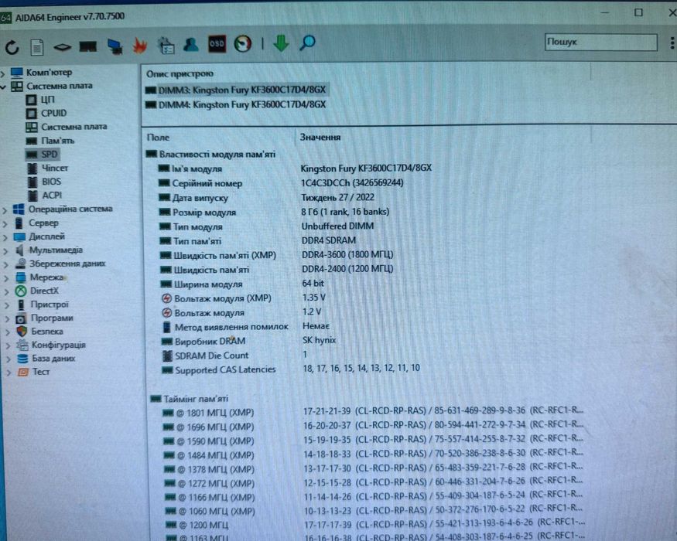Expand the Мультимедіа tree node

click(x=5, y=251)
